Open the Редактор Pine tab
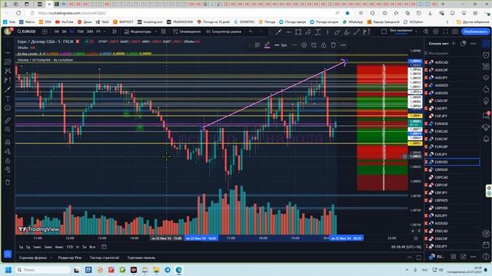 70,258
